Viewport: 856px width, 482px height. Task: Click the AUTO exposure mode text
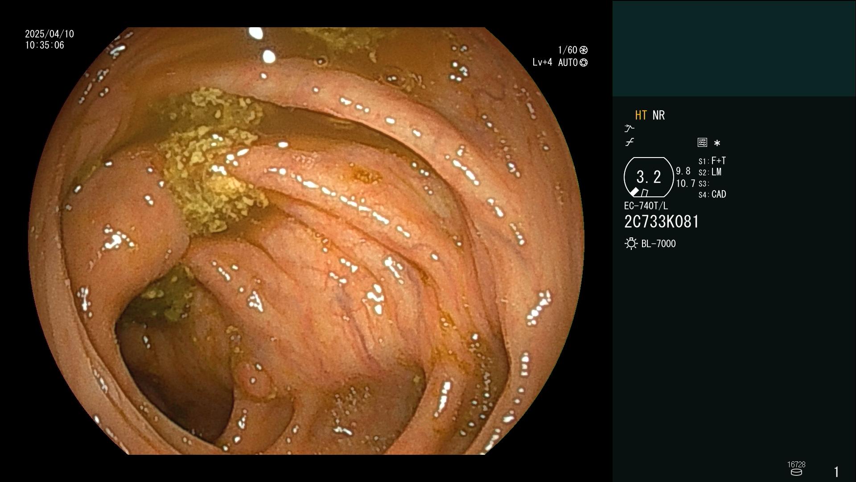(568, 62)
